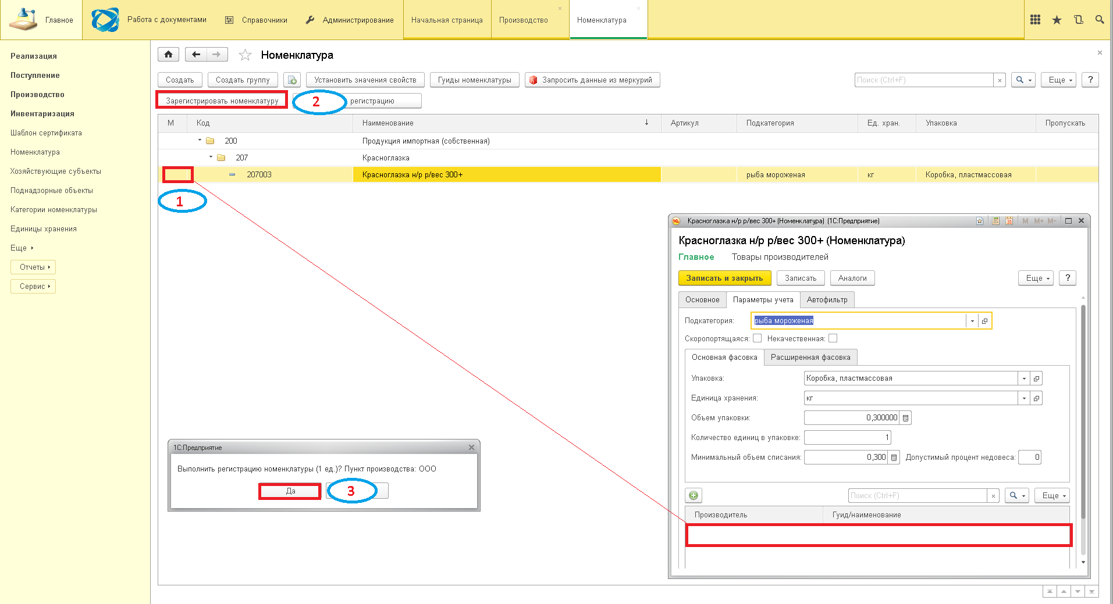
Task: Open the Единица хранения dropdown arrow
Action: (x=1024, y=398)
